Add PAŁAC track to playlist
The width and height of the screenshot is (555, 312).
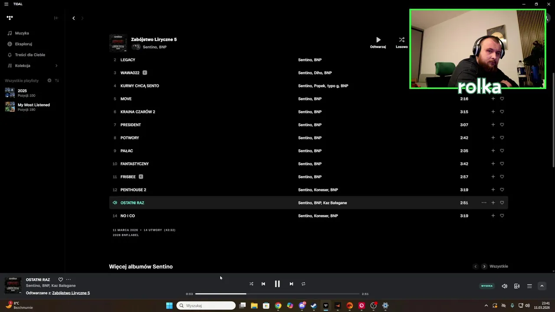point(493,151)
